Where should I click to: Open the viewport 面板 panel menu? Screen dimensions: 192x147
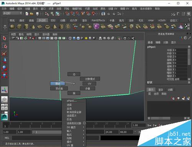click(x=55, y=34)
